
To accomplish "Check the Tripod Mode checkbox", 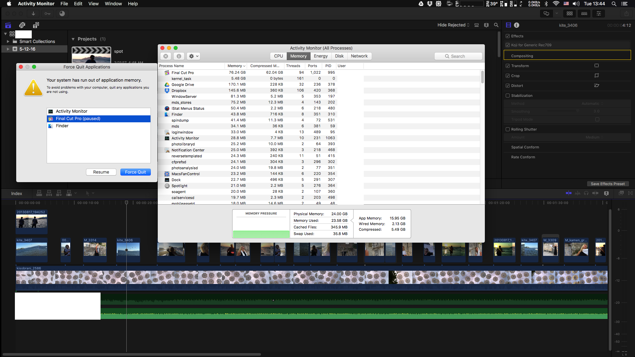I will (x=597, y=119).
